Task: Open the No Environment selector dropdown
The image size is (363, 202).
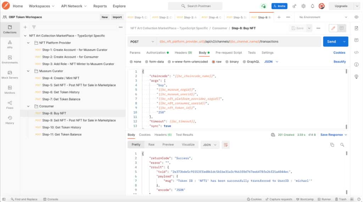Action: coord(323,17)
